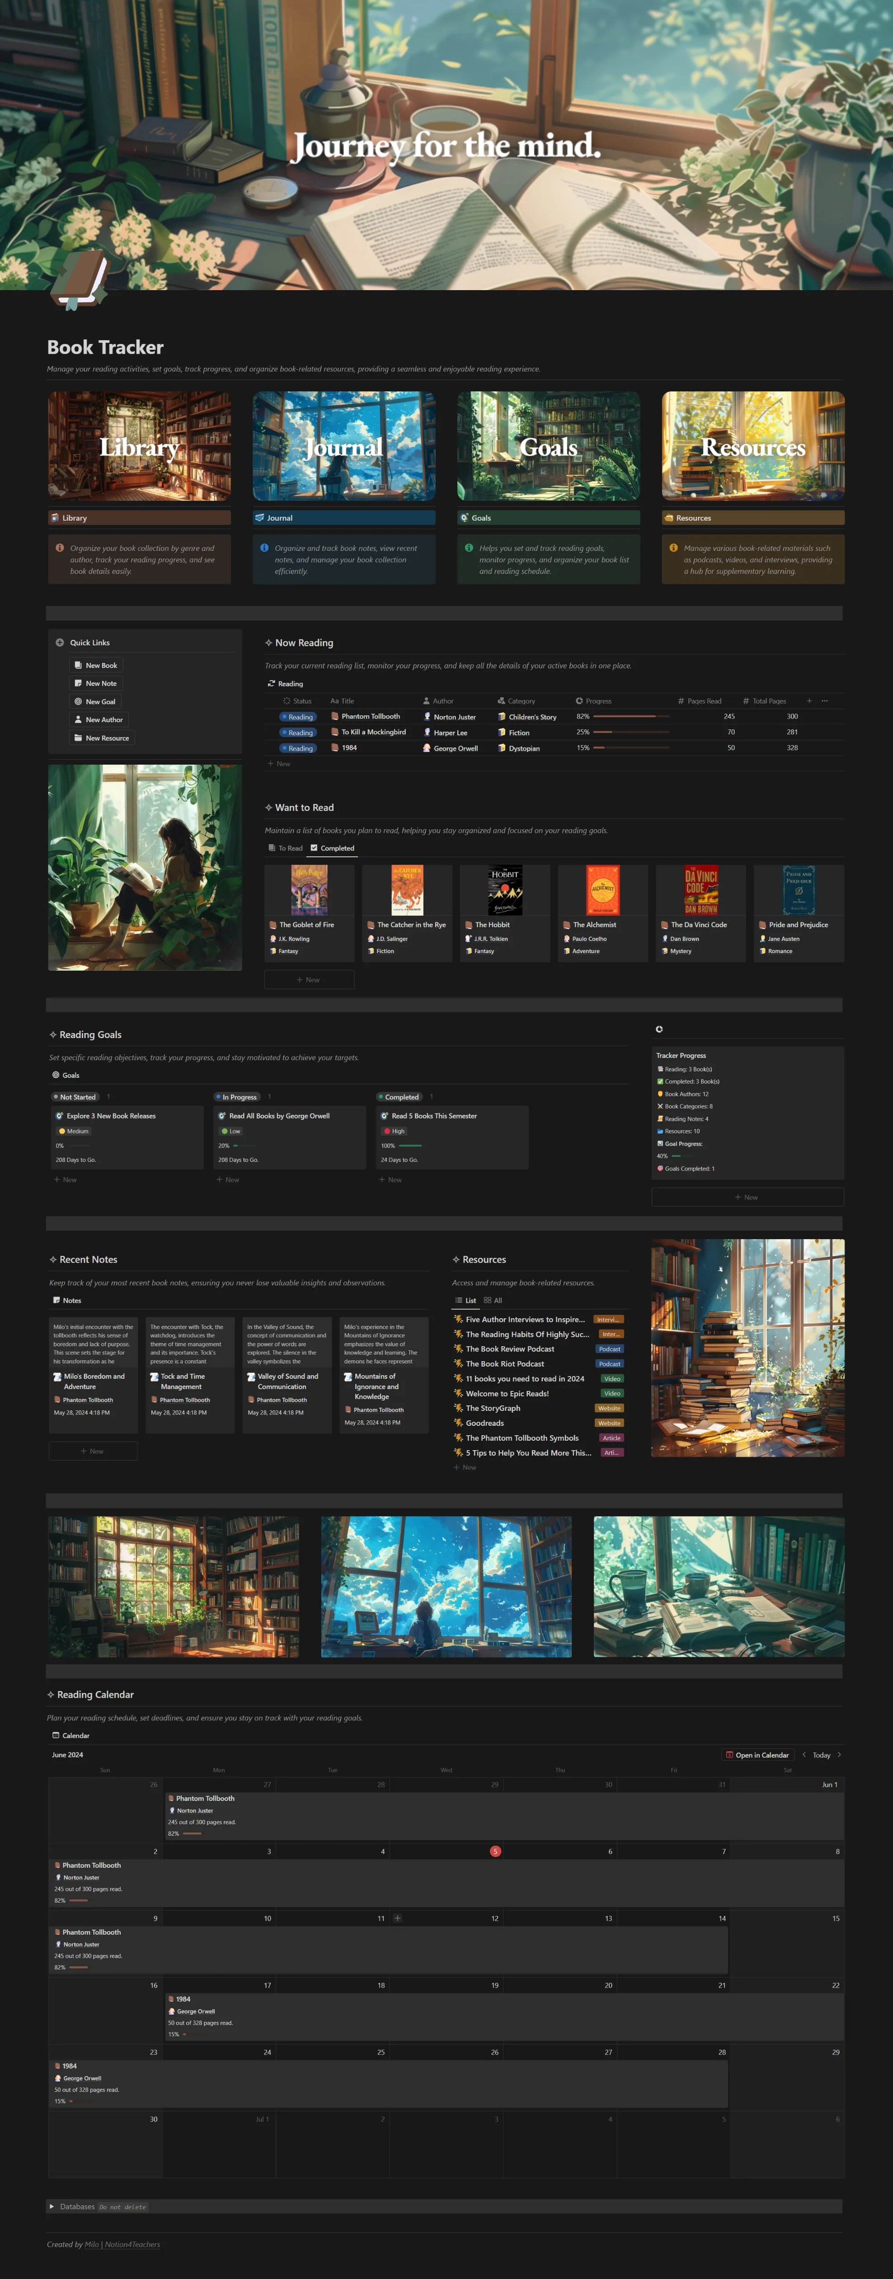Viewport: 893px width, 2279px height.
Task: Click the Status column header
Action: point(297,700)
